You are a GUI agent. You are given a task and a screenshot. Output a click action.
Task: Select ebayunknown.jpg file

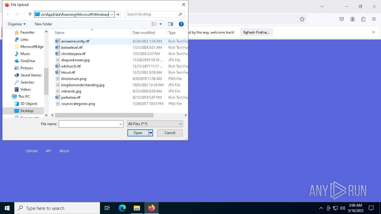[75, 60]
